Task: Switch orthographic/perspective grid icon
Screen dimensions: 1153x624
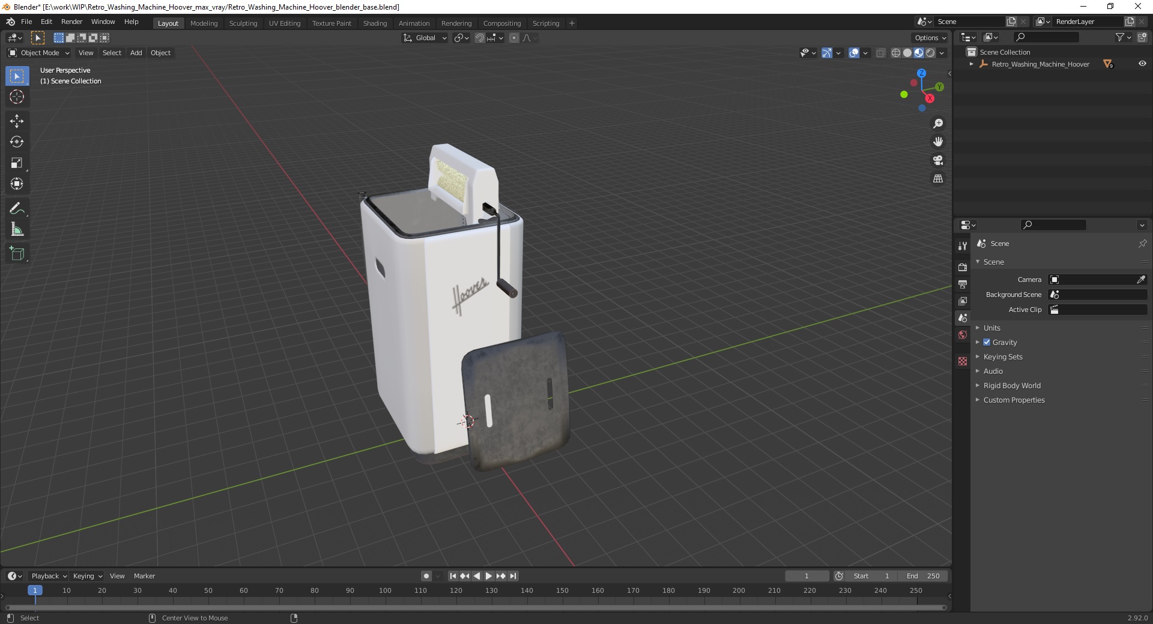Action: click(938, 179)
